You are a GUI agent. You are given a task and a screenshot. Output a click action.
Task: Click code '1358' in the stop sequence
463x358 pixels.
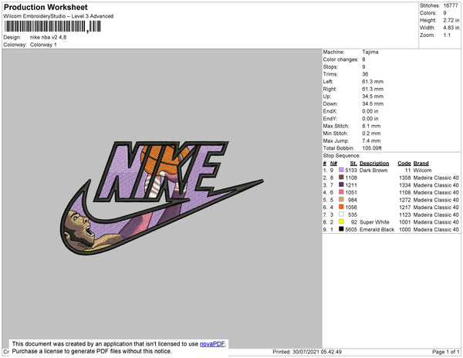pyautogui.click(x=405, y=177)
